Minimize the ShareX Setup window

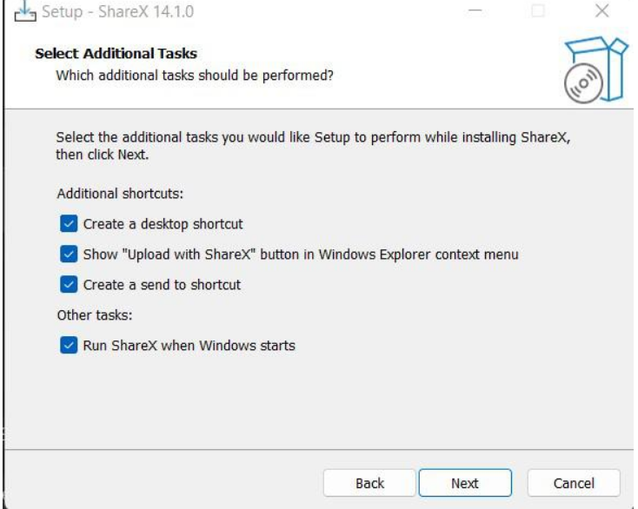475,13
